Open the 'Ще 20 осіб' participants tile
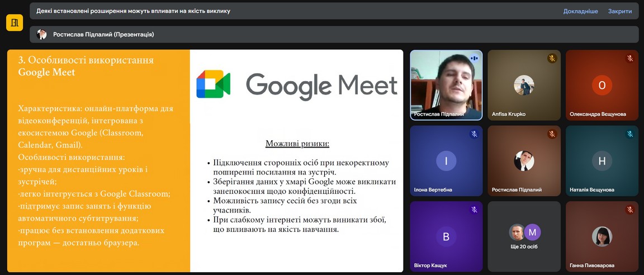Screen dimensions: 644x275 pos(524,236)
